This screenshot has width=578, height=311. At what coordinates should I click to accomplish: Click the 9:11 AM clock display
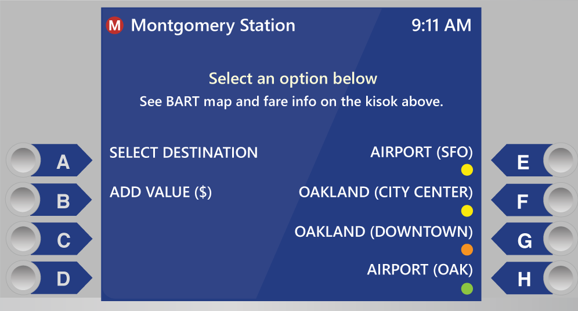[441, 26]
